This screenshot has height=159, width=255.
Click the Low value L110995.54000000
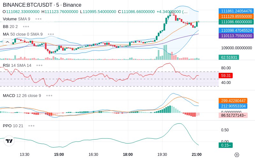(x=98, y=12)
